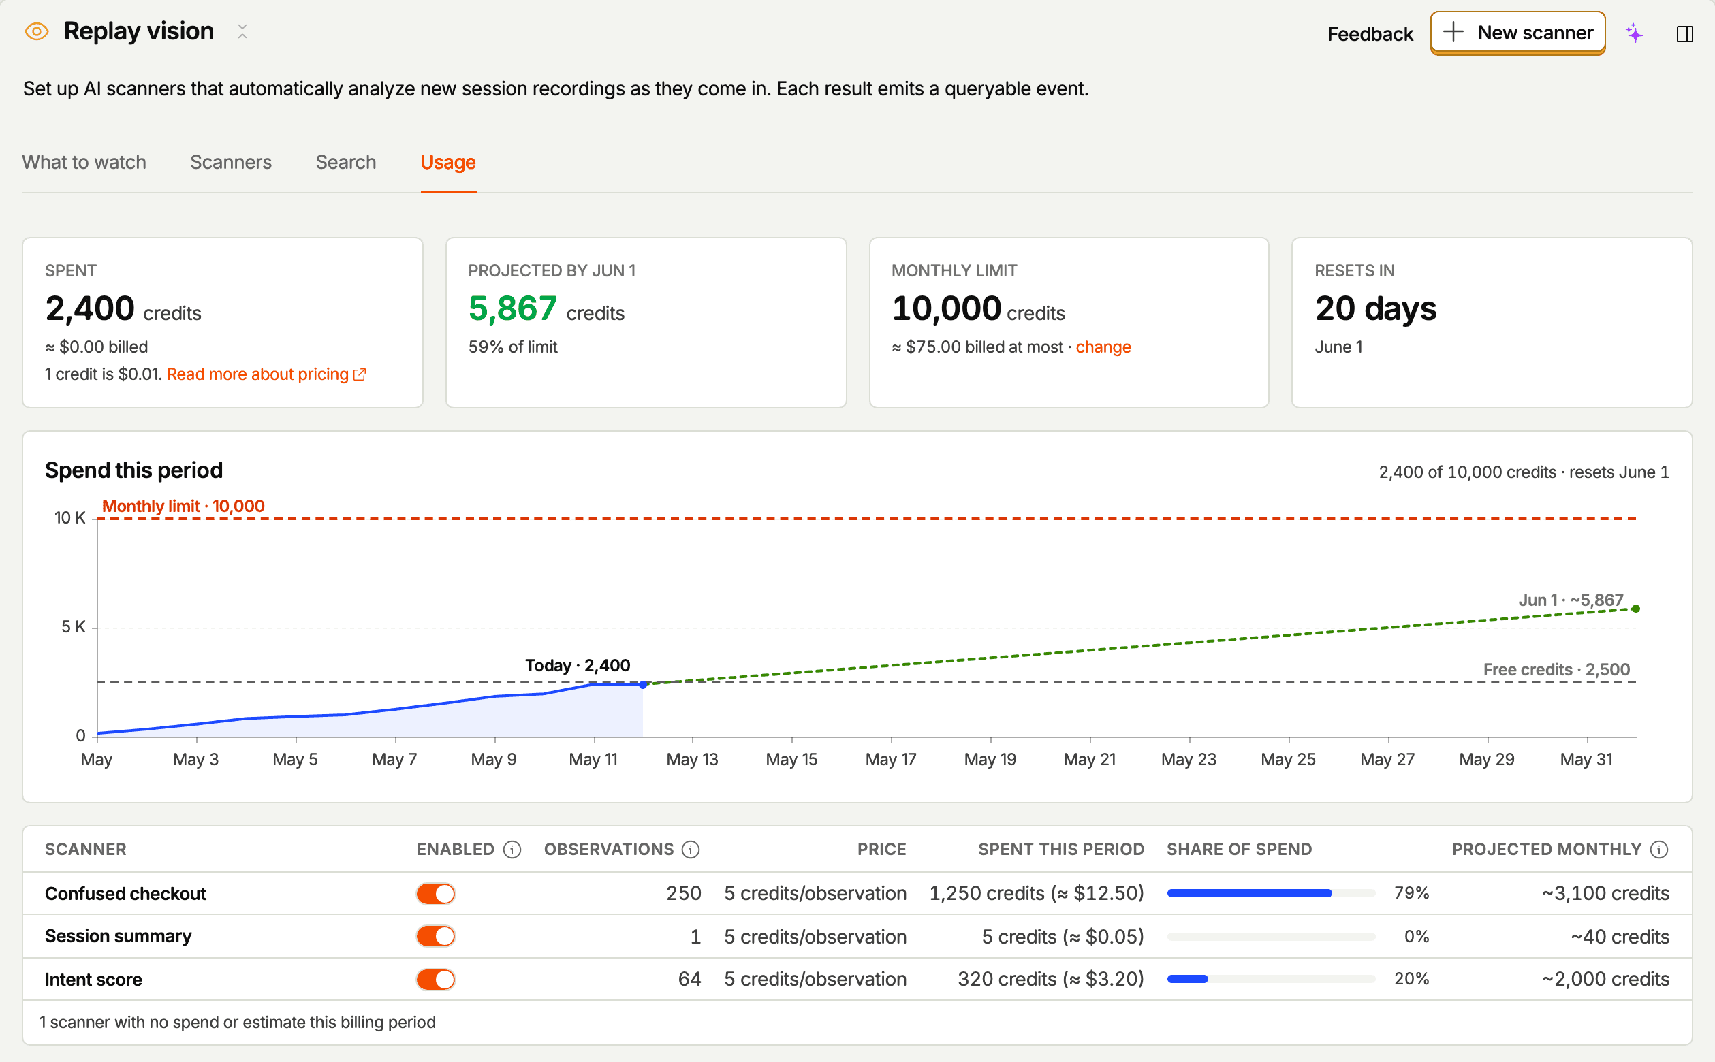
Task: Click the info icon next to ENABLED
Action: [512, 850]
